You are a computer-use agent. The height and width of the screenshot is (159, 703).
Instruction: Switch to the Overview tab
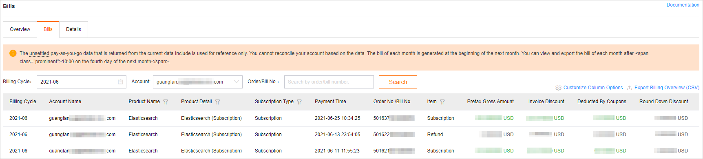20,29
